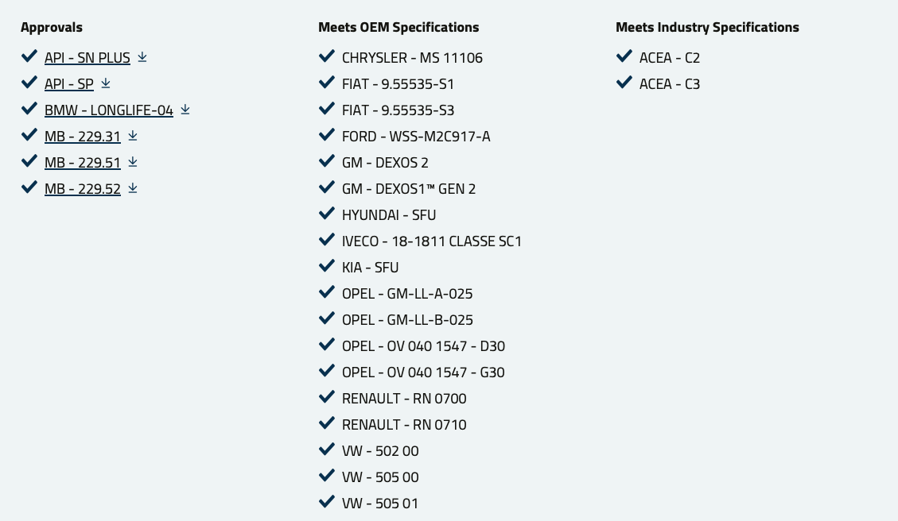This screenshot has height=521, width=898.
Task: Click download icon next to API - SN PLUS
Action: tap(142, 57)
